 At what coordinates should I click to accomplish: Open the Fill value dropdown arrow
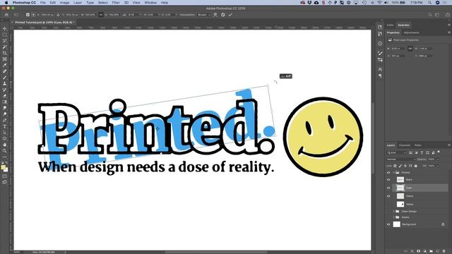(438, 166)
